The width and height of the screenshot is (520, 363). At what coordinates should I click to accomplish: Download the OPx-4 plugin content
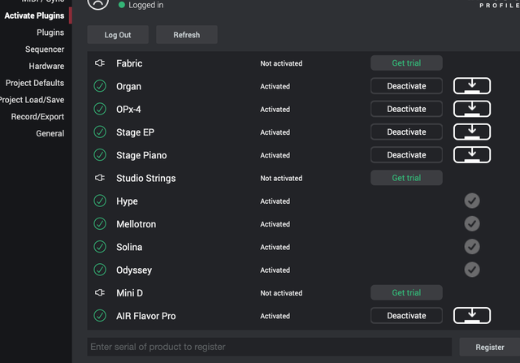[472, 109]
